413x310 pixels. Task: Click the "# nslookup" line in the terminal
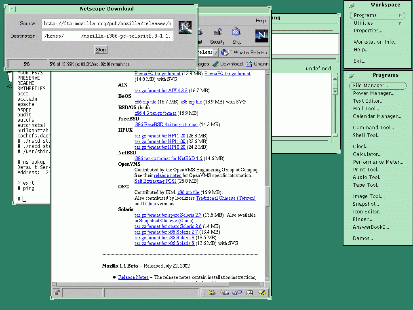pos(32,162)
